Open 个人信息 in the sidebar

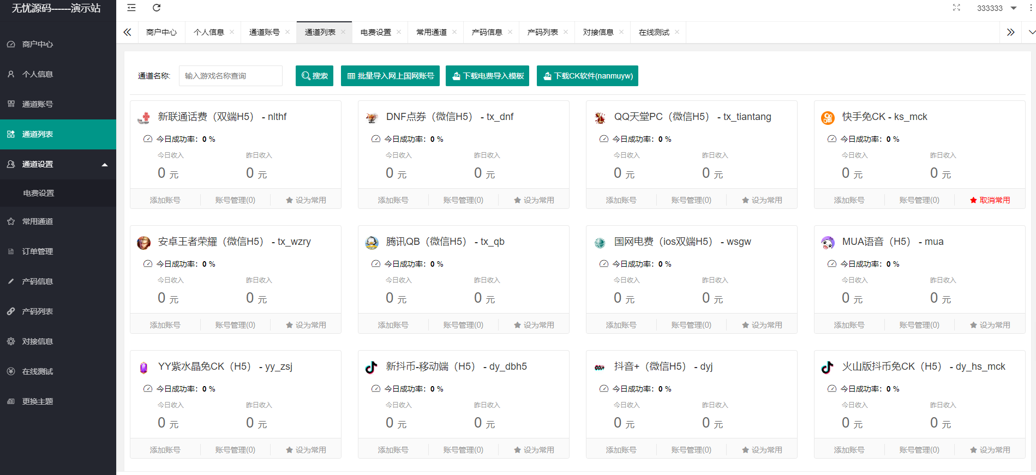pos(58,74)
